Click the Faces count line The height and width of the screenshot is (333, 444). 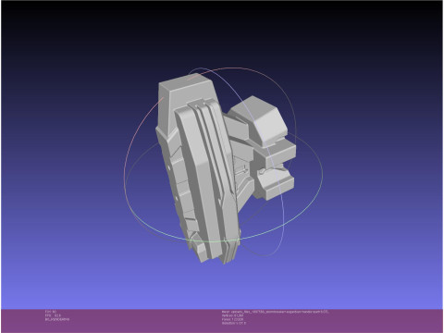pyautogui.click(x=232, y=319)
